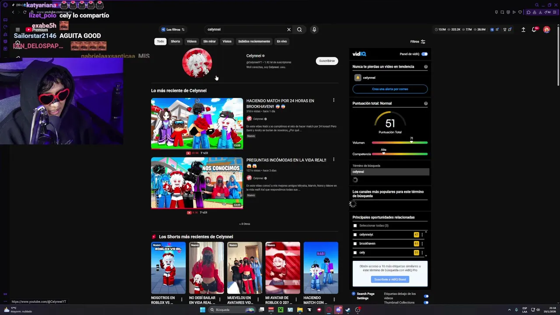The height and width of the screenshot is (315, 560).
Task: Activate voice search microphone
Action: tap(314, 30)
